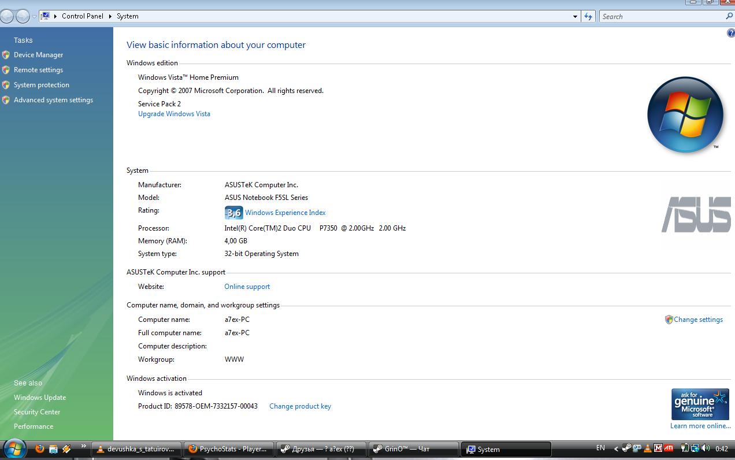The width and height of the screenshot is (735, 460).
Task: Click the shield icon beside Device Manager
Action: 6,55
